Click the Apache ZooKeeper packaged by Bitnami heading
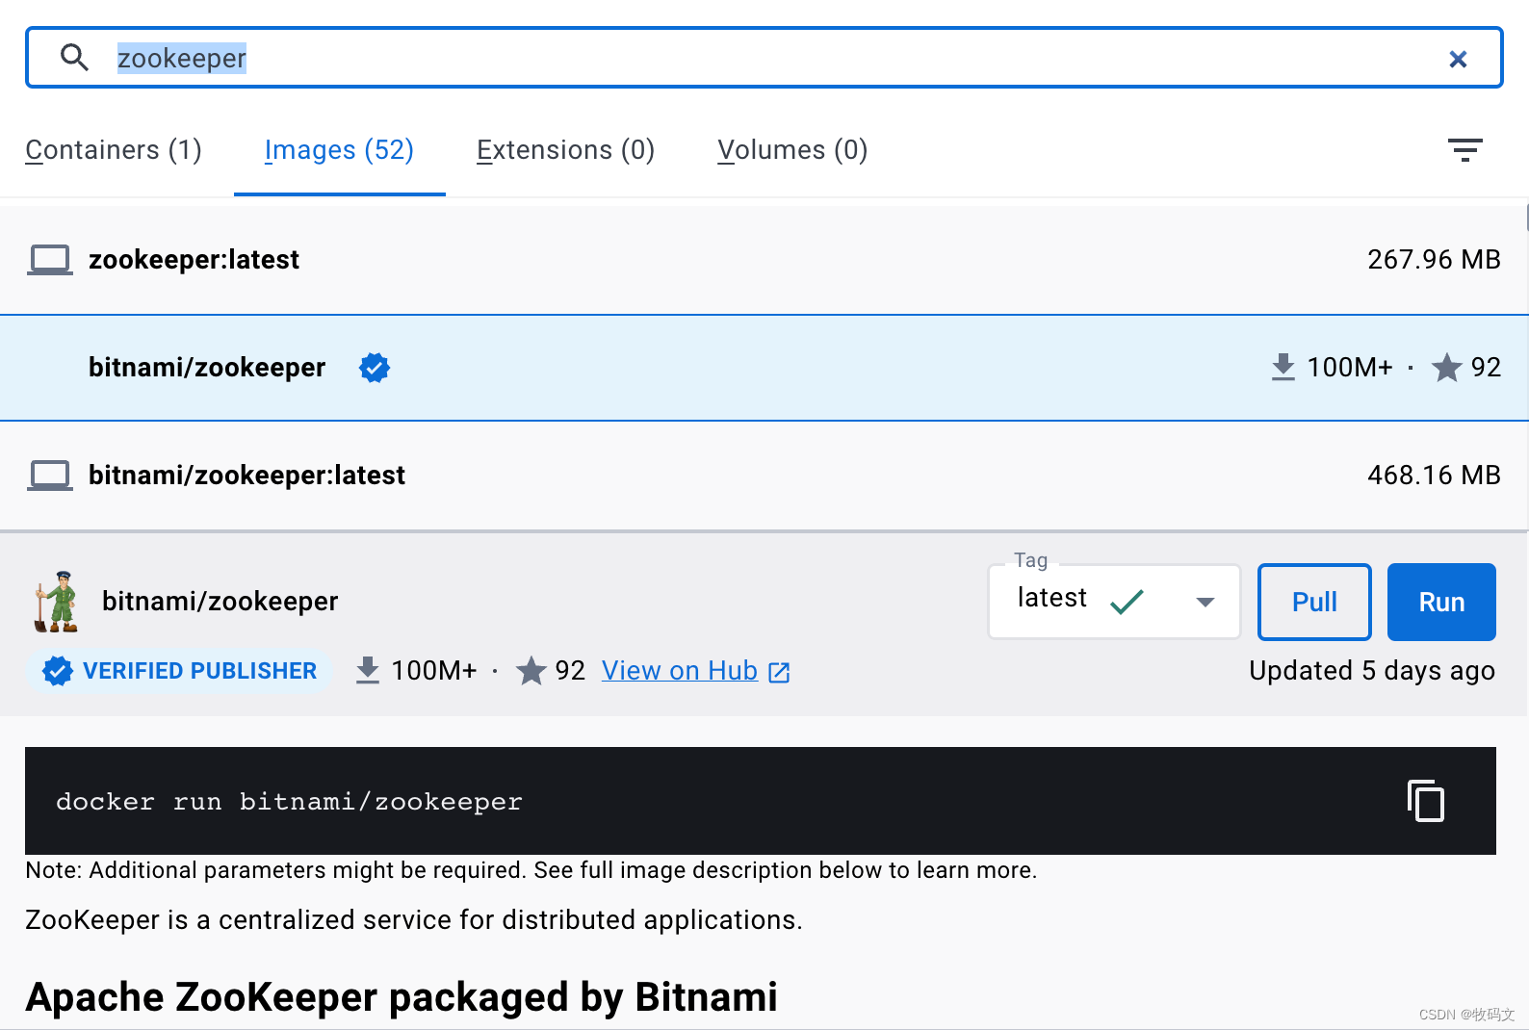Image resolution: width=1529 pixels, height=1030 pixels. 402,996
